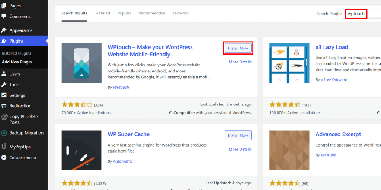Viewport: 381px width, 190px height.
Task: Open the Backup Migration menu
Action: 26,133
